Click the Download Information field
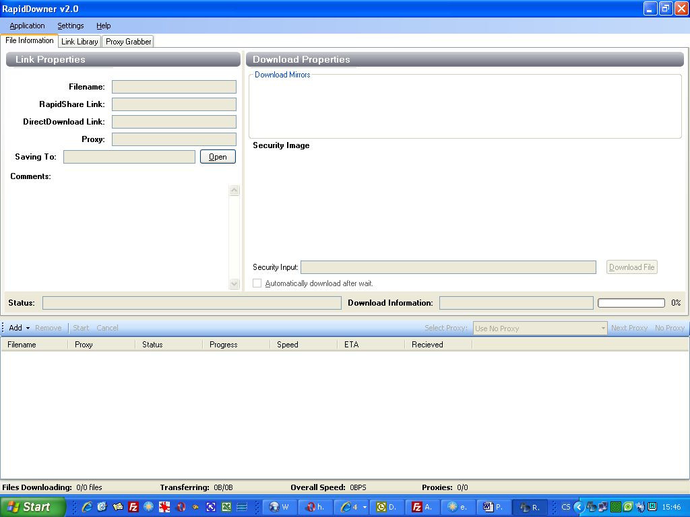 pyautogui.click(x=516, y=303)
